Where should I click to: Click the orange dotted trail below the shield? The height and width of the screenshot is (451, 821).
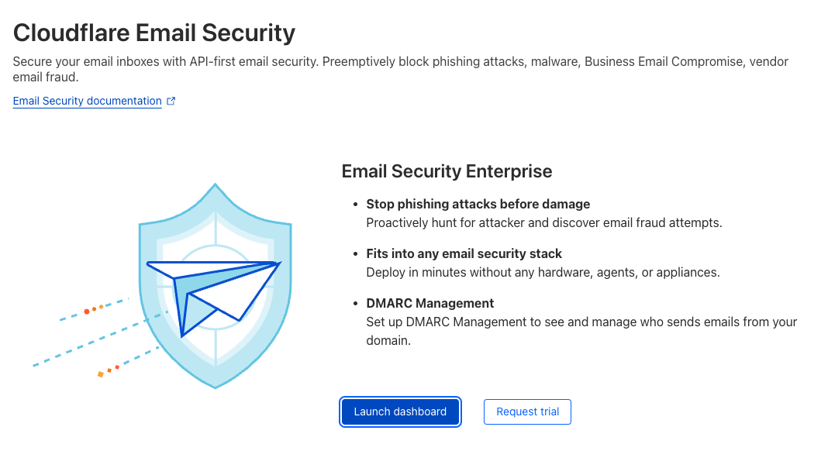click(x=109, y=370)
